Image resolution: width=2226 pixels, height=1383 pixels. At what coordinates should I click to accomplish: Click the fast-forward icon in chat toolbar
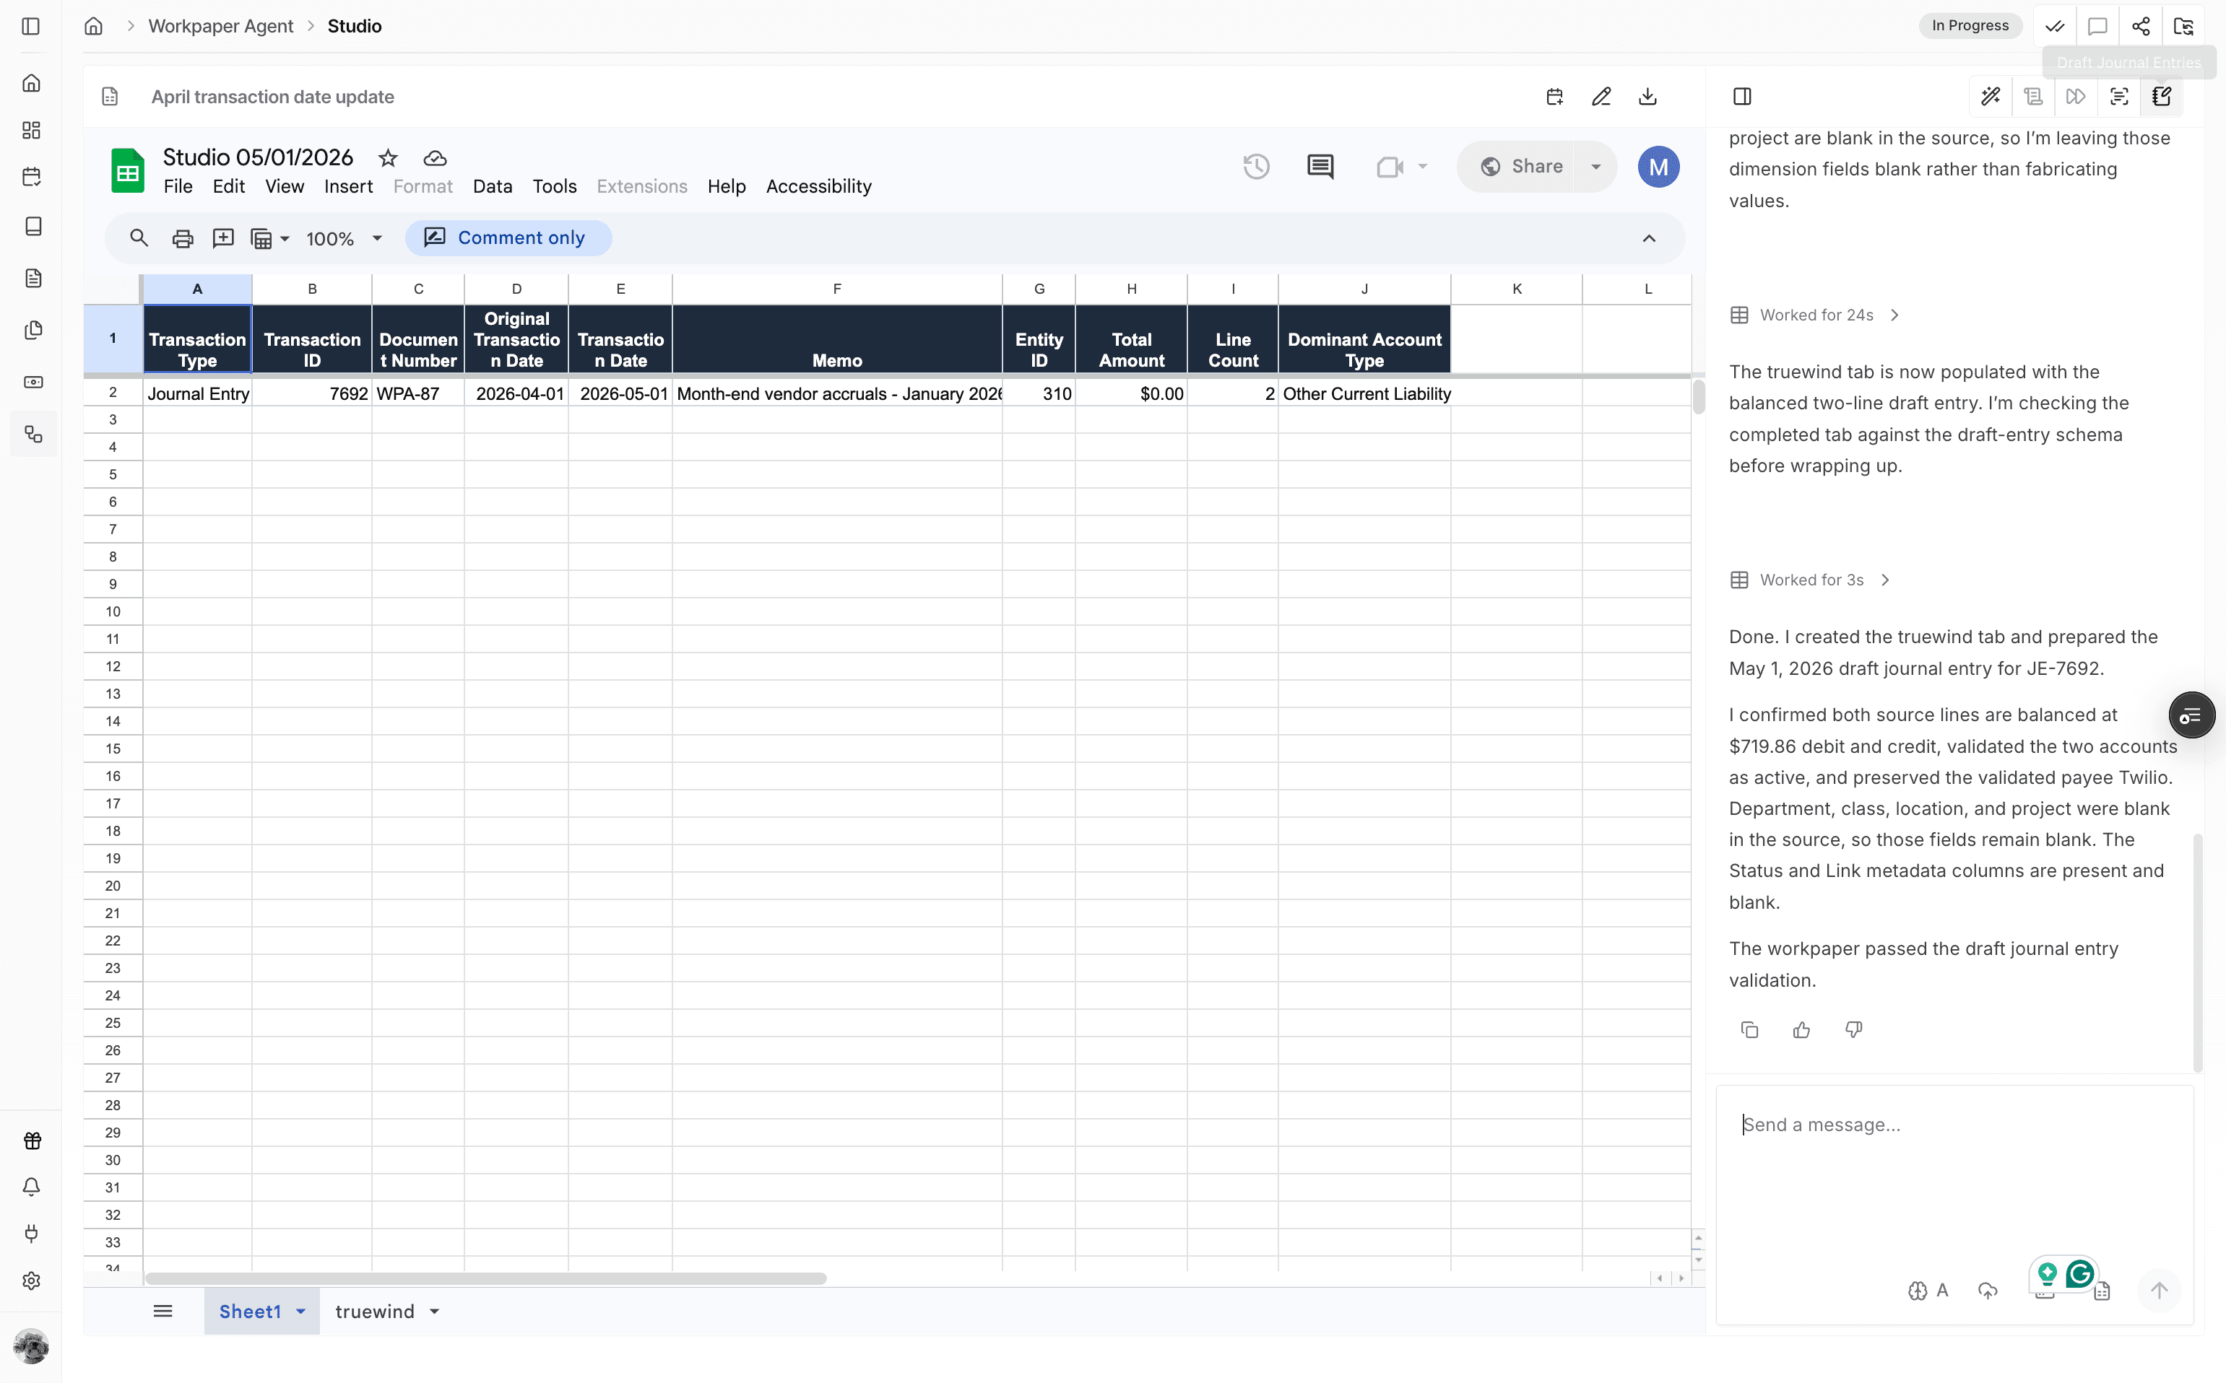coord(2076,97)
